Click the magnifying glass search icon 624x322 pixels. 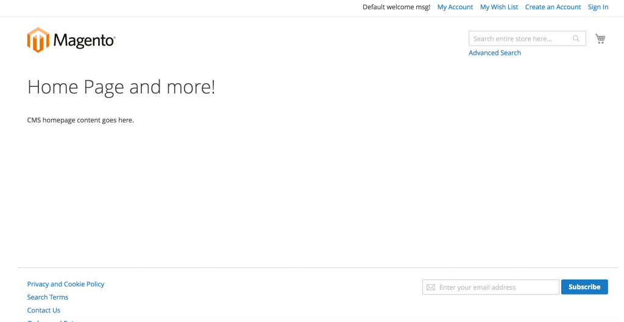click(576, 39)
